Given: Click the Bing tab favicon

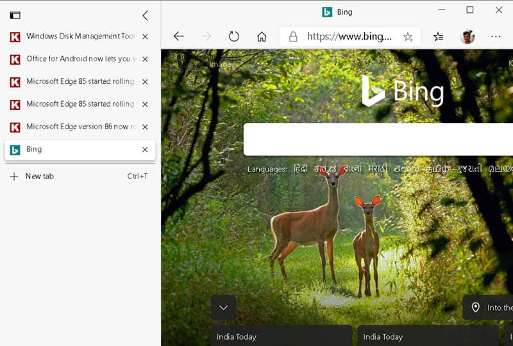Looking at the screenshot, I should pyautogui.click(x=15, y=150).
